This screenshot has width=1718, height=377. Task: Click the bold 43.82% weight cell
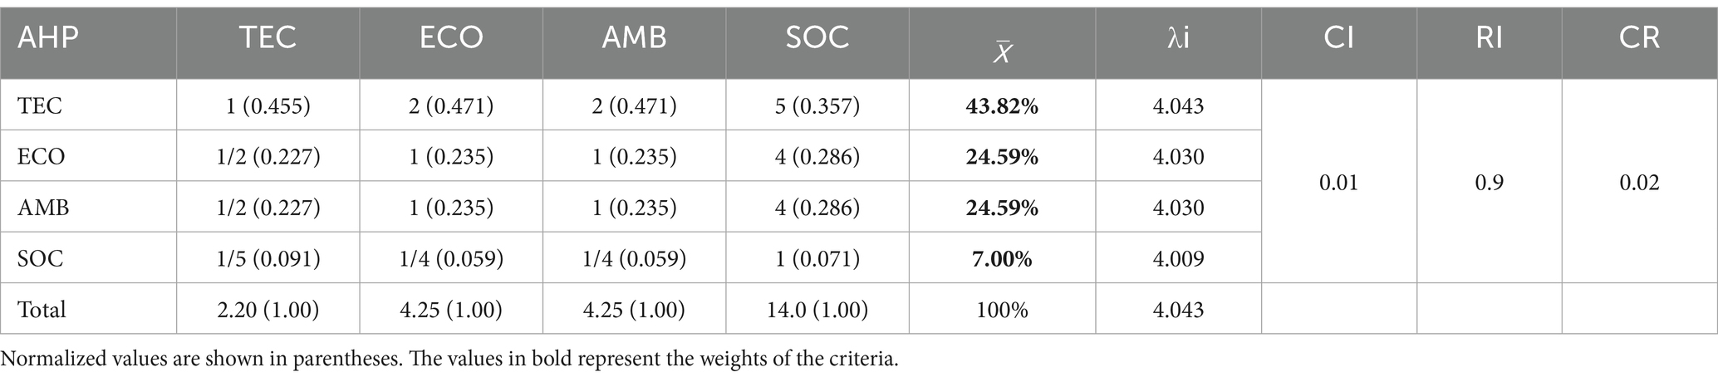click(x=1002, y=106)
